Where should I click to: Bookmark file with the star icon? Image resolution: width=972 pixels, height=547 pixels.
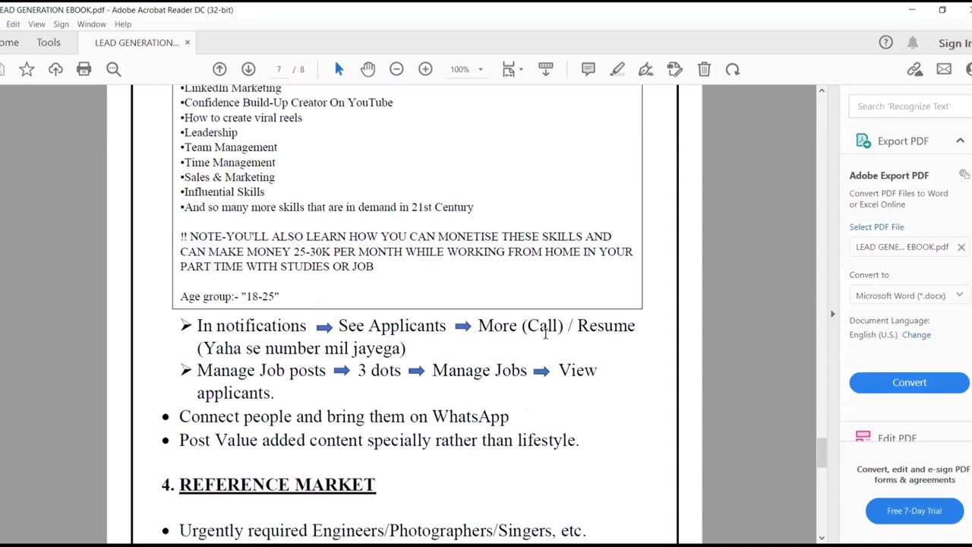click(27, 69)
